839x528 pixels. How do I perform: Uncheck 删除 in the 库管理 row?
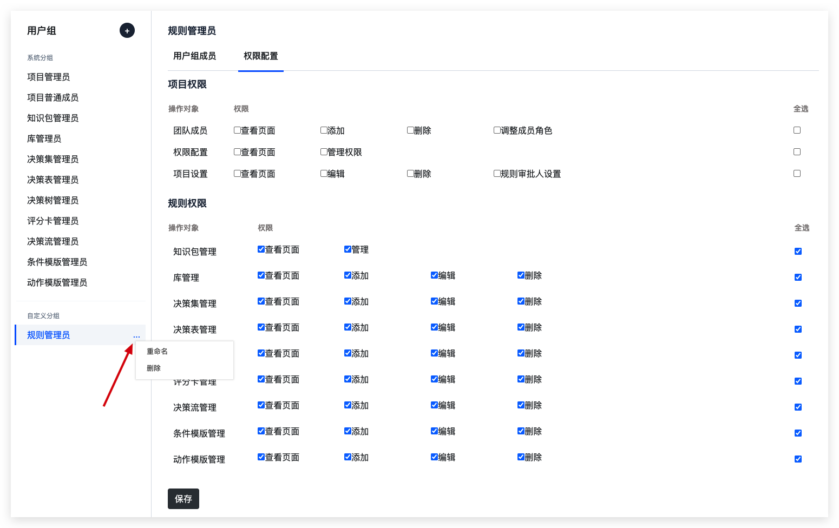(521, 275)
